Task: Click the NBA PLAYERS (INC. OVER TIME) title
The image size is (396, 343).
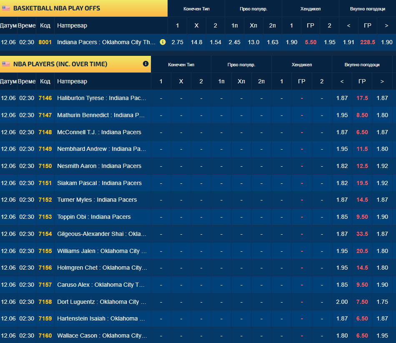Action: 60,64
